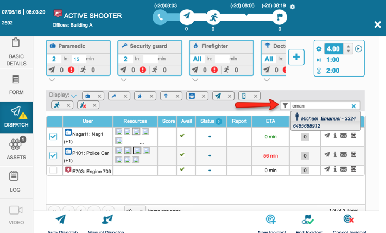Open the Assets sidebar tab
Screen dimensions: 386x233
(16, 149)
